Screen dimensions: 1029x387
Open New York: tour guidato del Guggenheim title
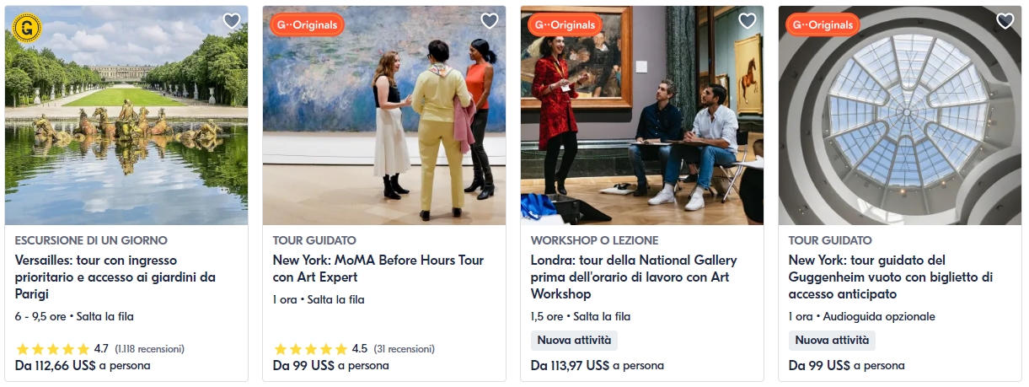point(891,277)
